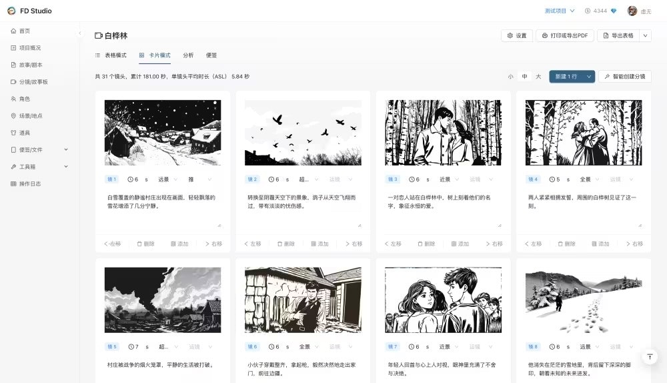This screenshot has height=383, width=667.
Task: Click the blue diamond icon
Action: click(614, 11)
